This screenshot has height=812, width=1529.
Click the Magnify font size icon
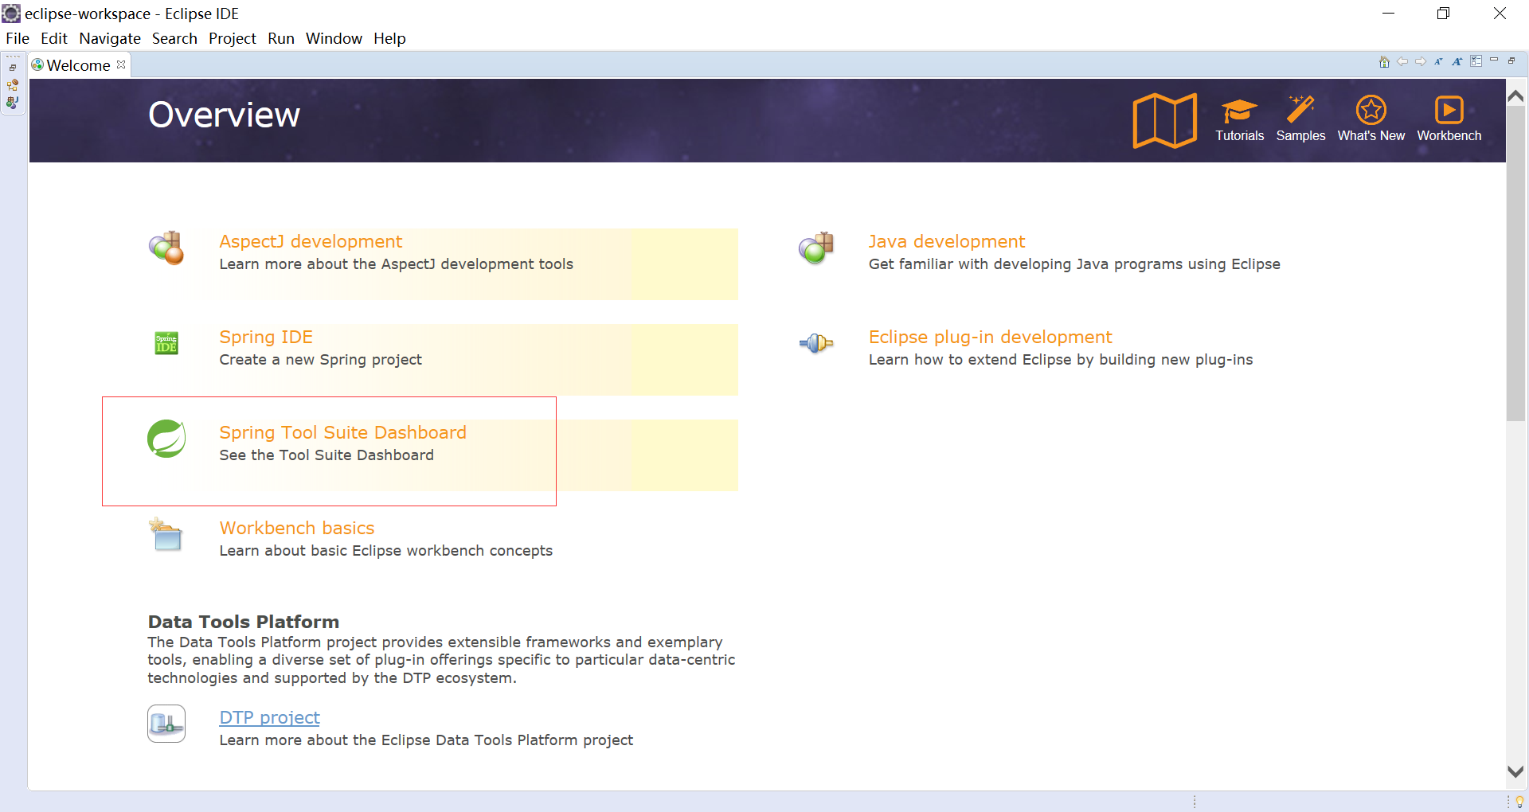coord(1457,62)
